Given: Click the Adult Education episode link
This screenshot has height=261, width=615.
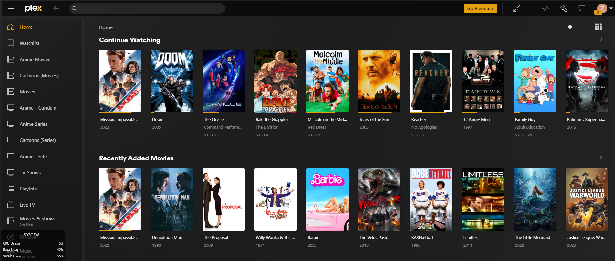Looking at the screenshot, I should pos(530,127).
